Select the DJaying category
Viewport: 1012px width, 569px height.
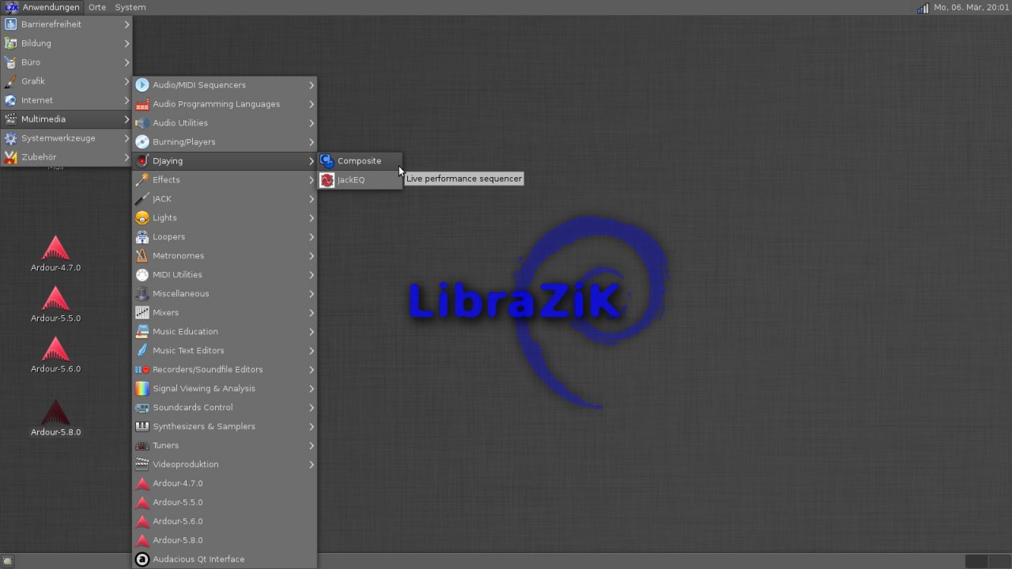point(225,160)
